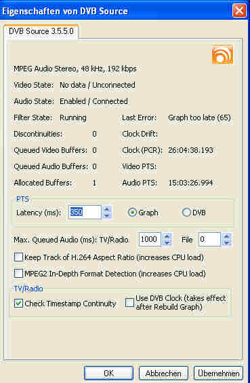Decrease File queued audio value

click(226, 242)
